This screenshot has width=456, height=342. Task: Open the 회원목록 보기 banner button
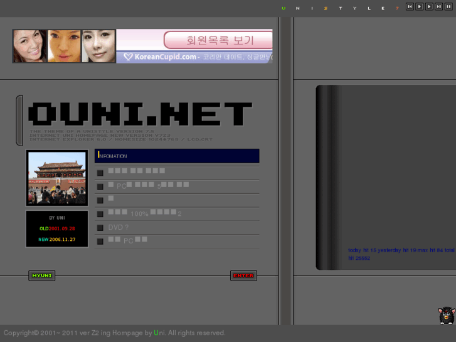click(x=218, y=40)
